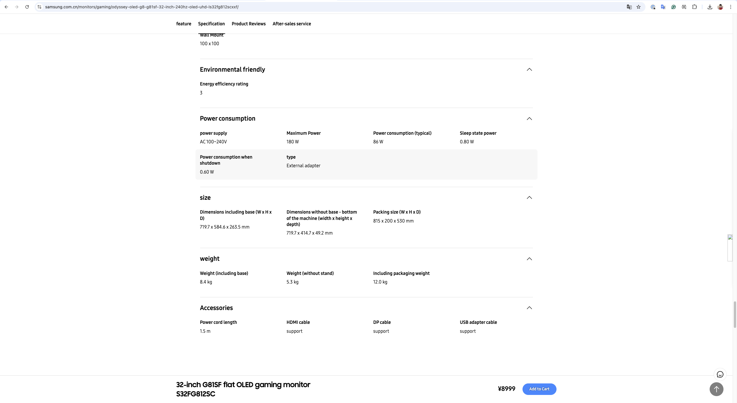737x403 pixels.
Task: Collapse the size section chevron
Action: (529, 197)
